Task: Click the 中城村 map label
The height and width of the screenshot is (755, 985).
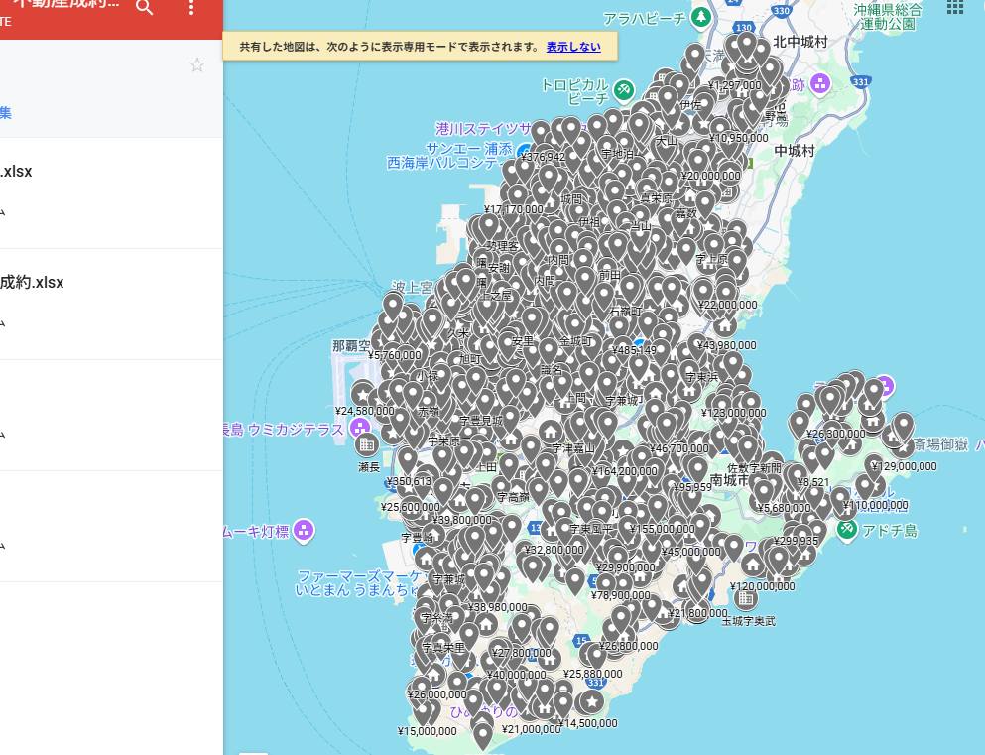Action: [x=795, y=151]
